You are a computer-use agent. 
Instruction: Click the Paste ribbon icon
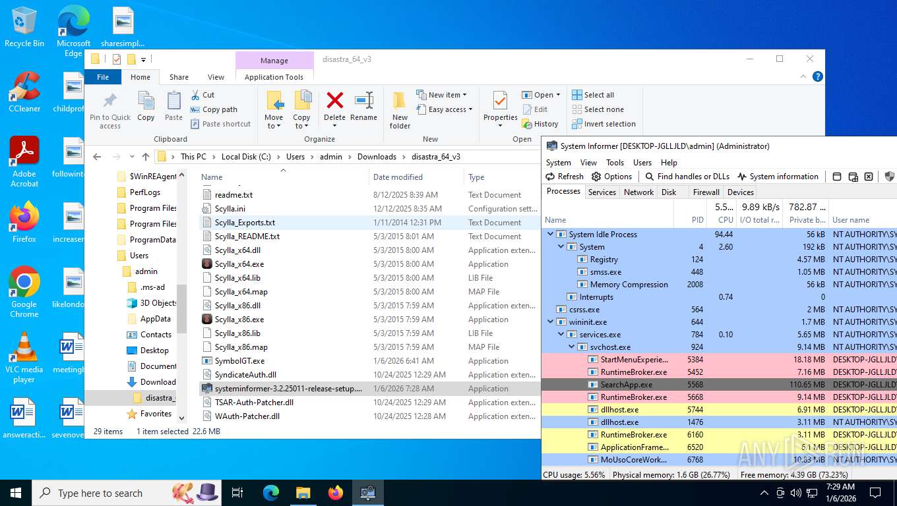[x=173, y=101]
